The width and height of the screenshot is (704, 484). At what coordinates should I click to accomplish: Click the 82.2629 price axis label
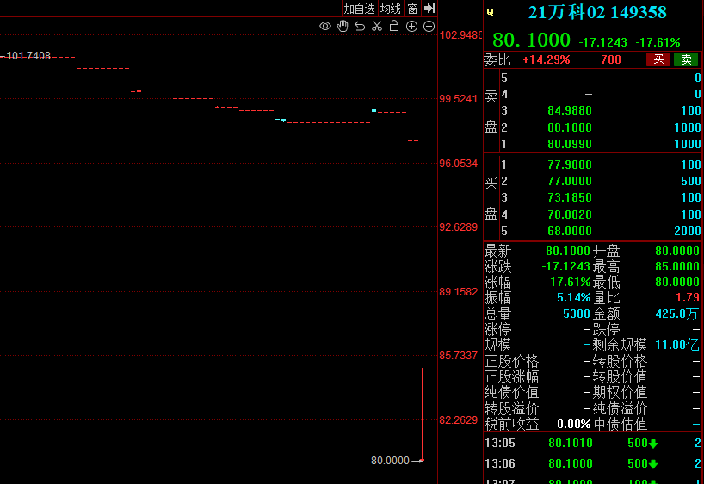tap(459, 420)
